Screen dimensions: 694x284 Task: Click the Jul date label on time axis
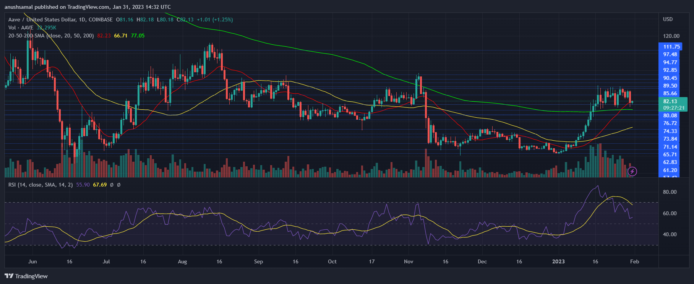pos(106,261)
